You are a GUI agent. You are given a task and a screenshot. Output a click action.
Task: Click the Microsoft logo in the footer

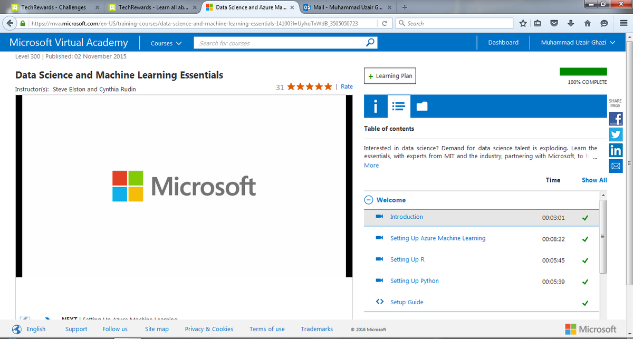coord(590,329)
